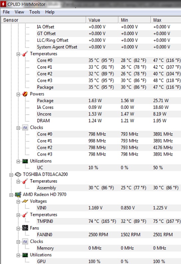Click the Value column header
The image size is (181, 264).
[x=102, y=20]
